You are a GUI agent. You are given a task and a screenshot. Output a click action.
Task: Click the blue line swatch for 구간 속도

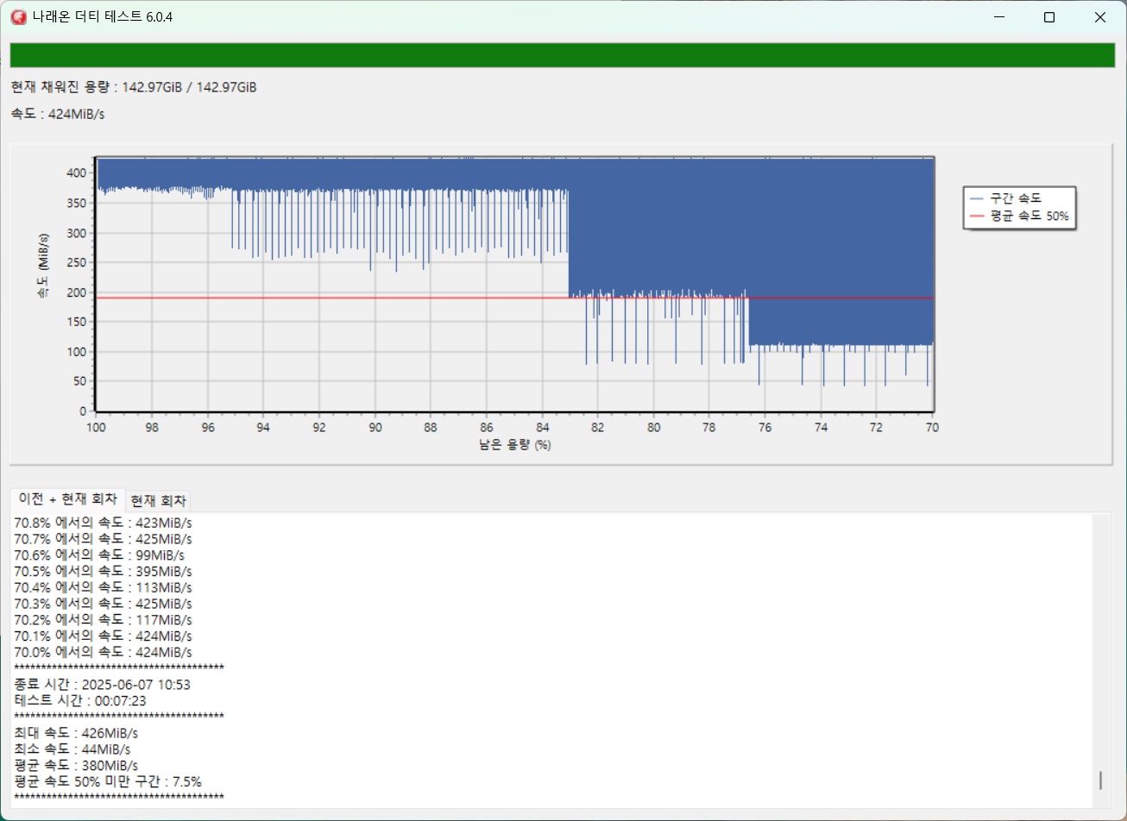[x=977, y=199]
